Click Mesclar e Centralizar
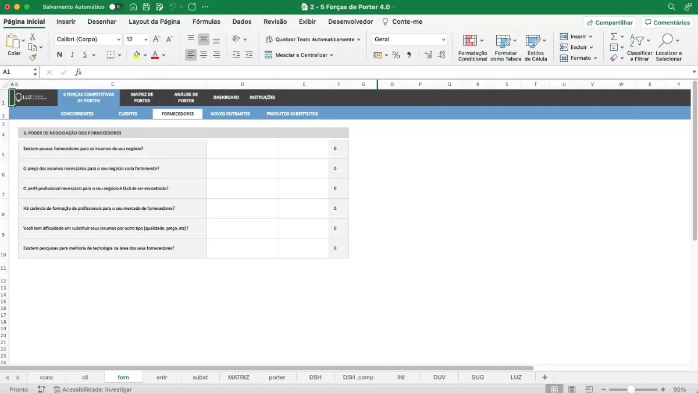This screenshot has width=698, height=393. 299,55
